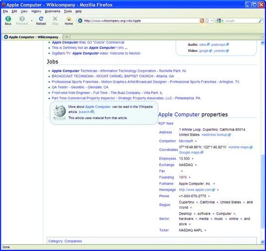Open DigiBarn TV Welcome to Newton link
266x251 pixels.
click(x=96, y=53)
